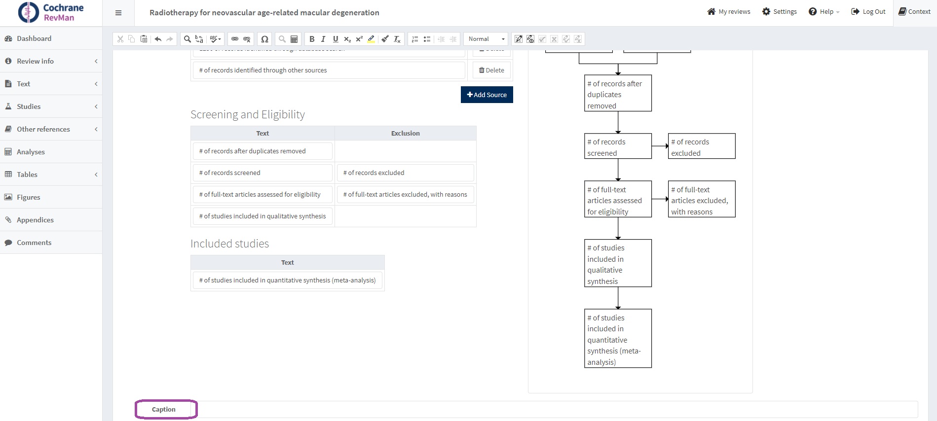937x421 pixels.
Task: Toggle track changes in the toolbar
Action: pyautogui.click(x=519, y=39)
